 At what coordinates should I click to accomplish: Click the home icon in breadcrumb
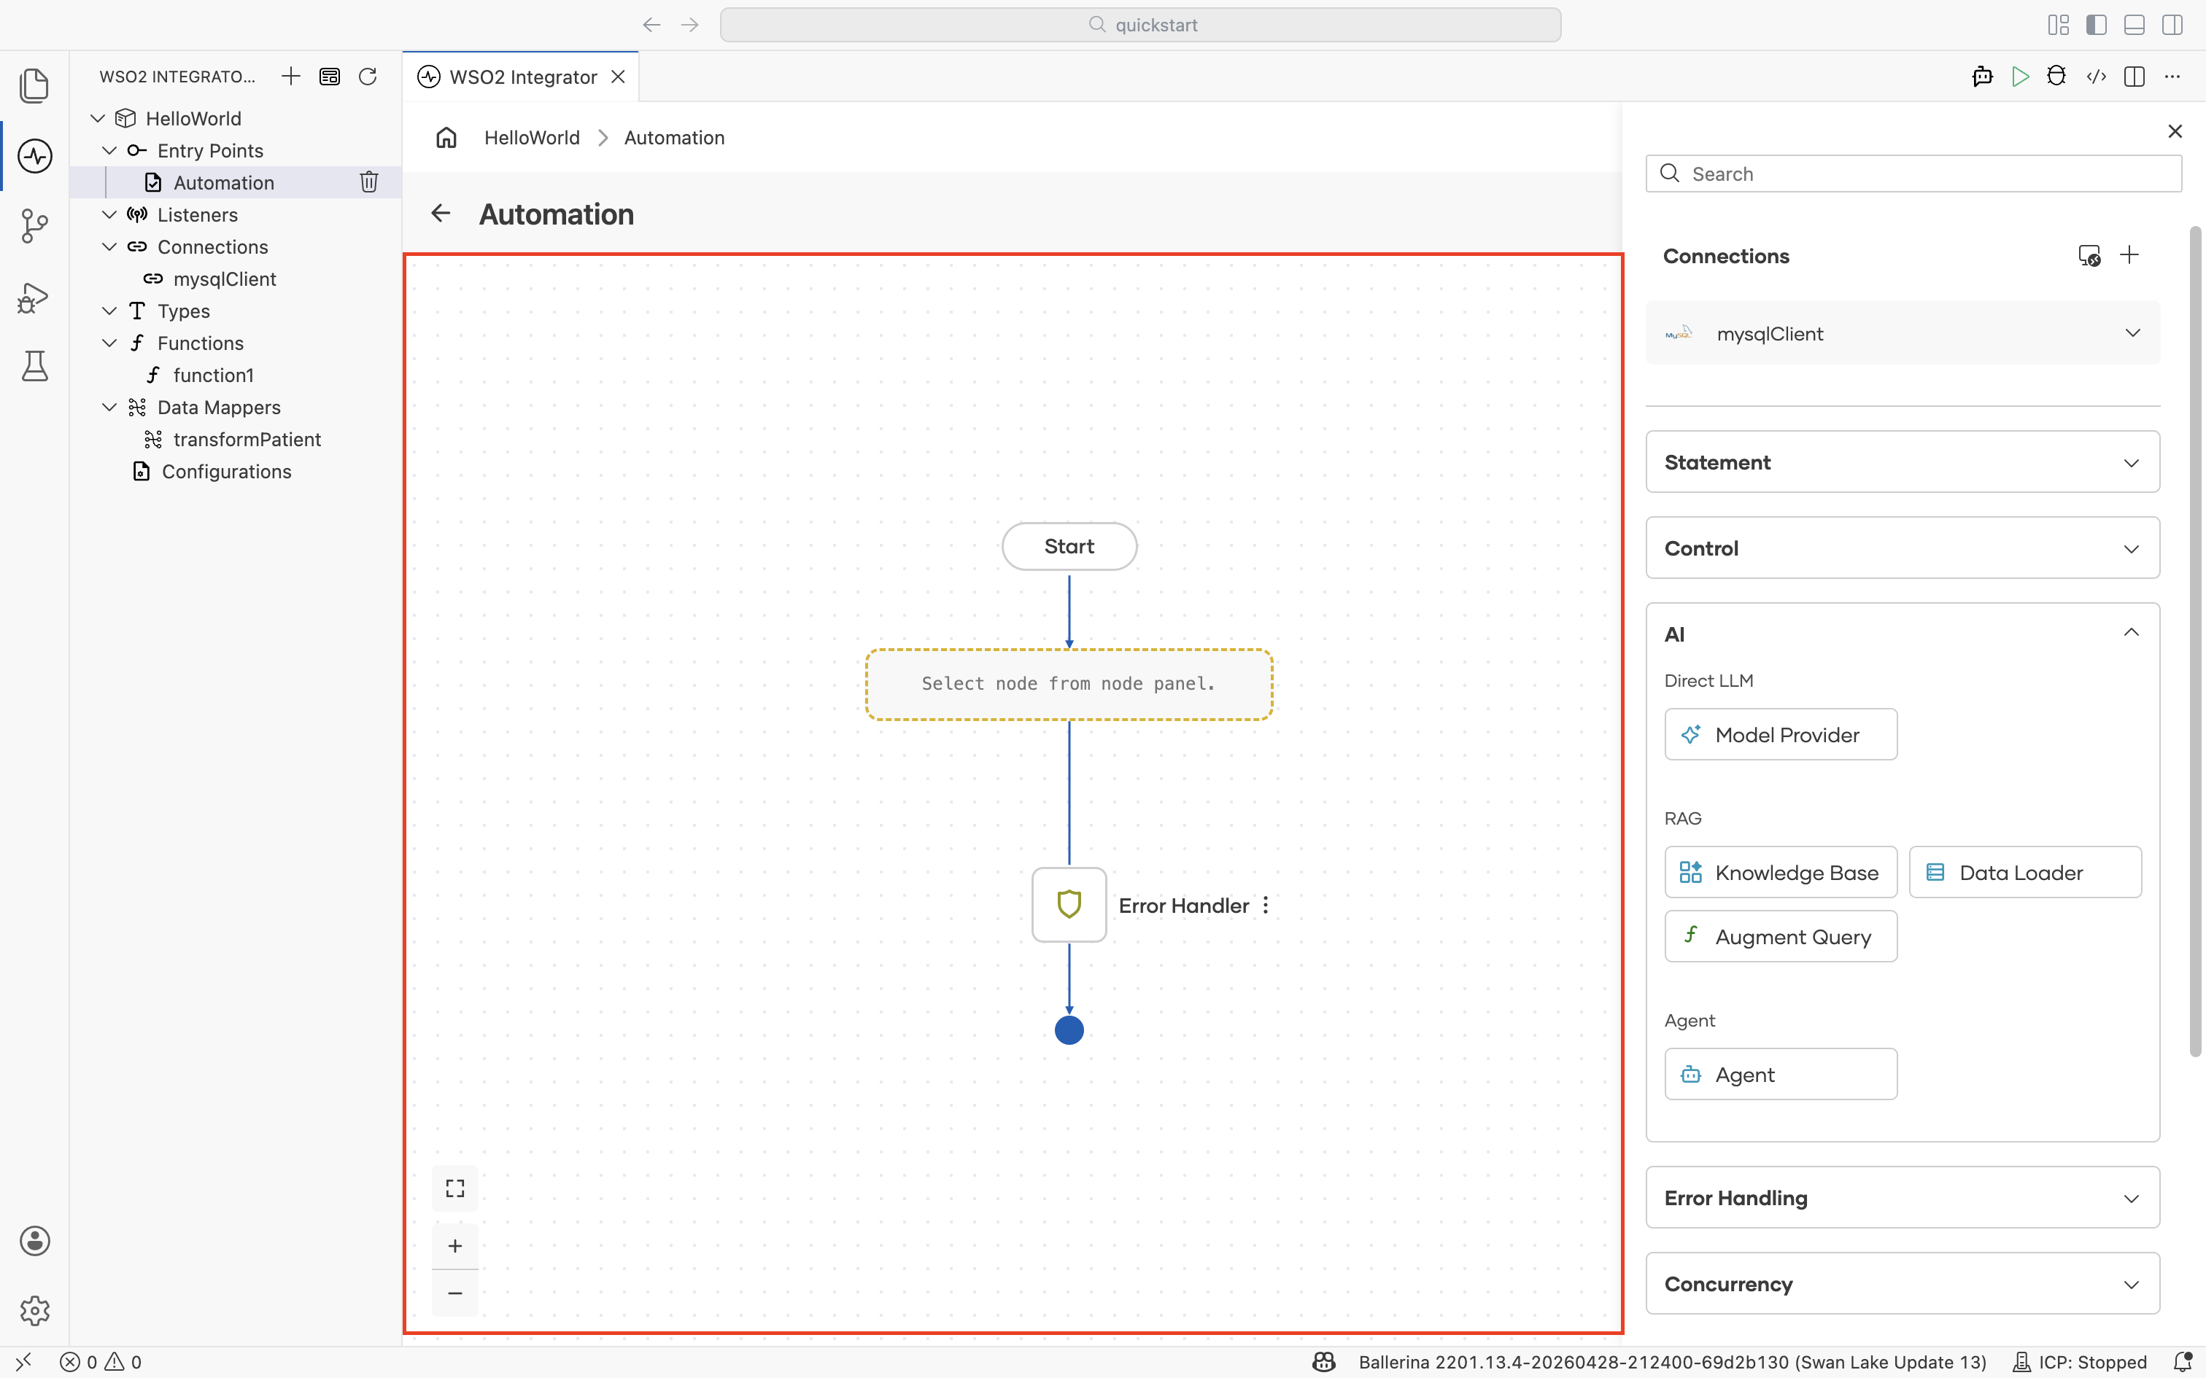pyautogui.click(x=446, y=138)
